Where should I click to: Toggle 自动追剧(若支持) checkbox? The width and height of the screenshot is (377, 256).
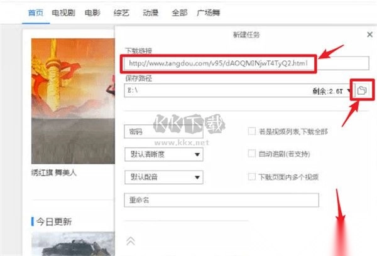(x=252, y=154)
